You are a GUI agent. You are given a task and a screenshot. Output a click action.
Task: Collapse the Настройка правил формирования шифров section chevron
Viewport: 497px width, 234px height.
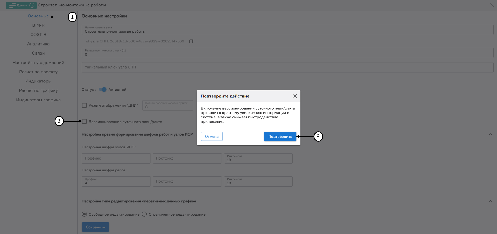(x=490, y=134)
